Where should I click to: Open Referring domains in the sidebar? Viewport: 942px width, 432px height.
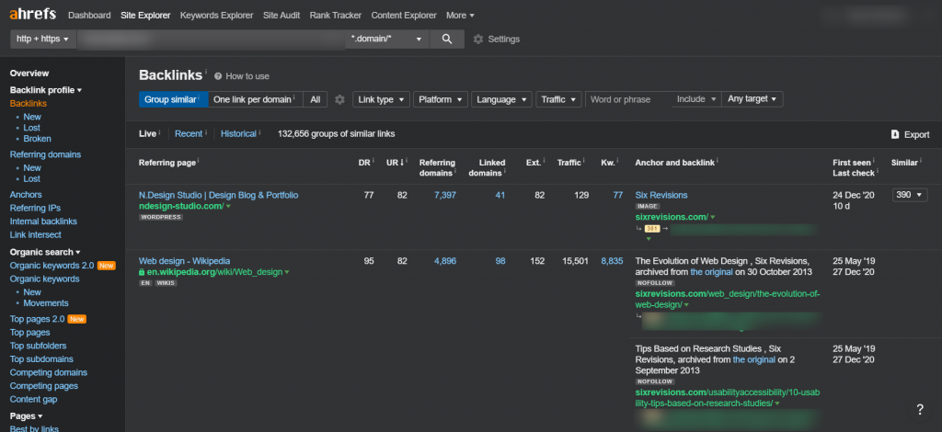click(45, 154)
